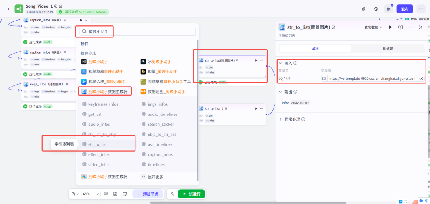The width and height of the screenshot is (430, 204).
Task: Click the green workflow logo icon
Action: (19, 9)
